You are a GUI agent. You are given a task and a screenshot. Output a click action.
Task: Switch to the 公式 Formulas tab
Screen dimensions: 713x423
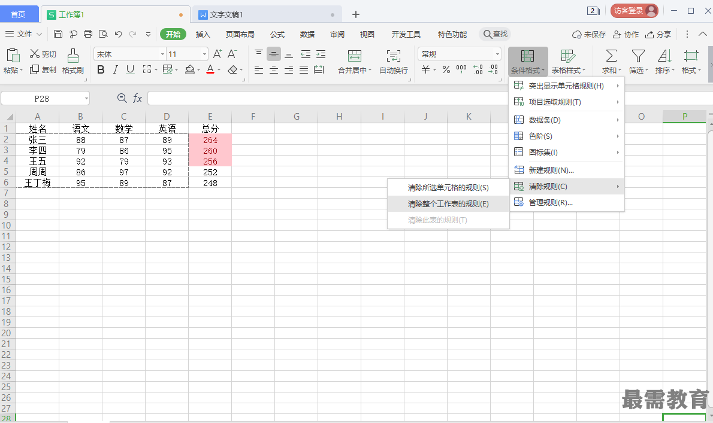pyautogui.click(x=277, y=35)
